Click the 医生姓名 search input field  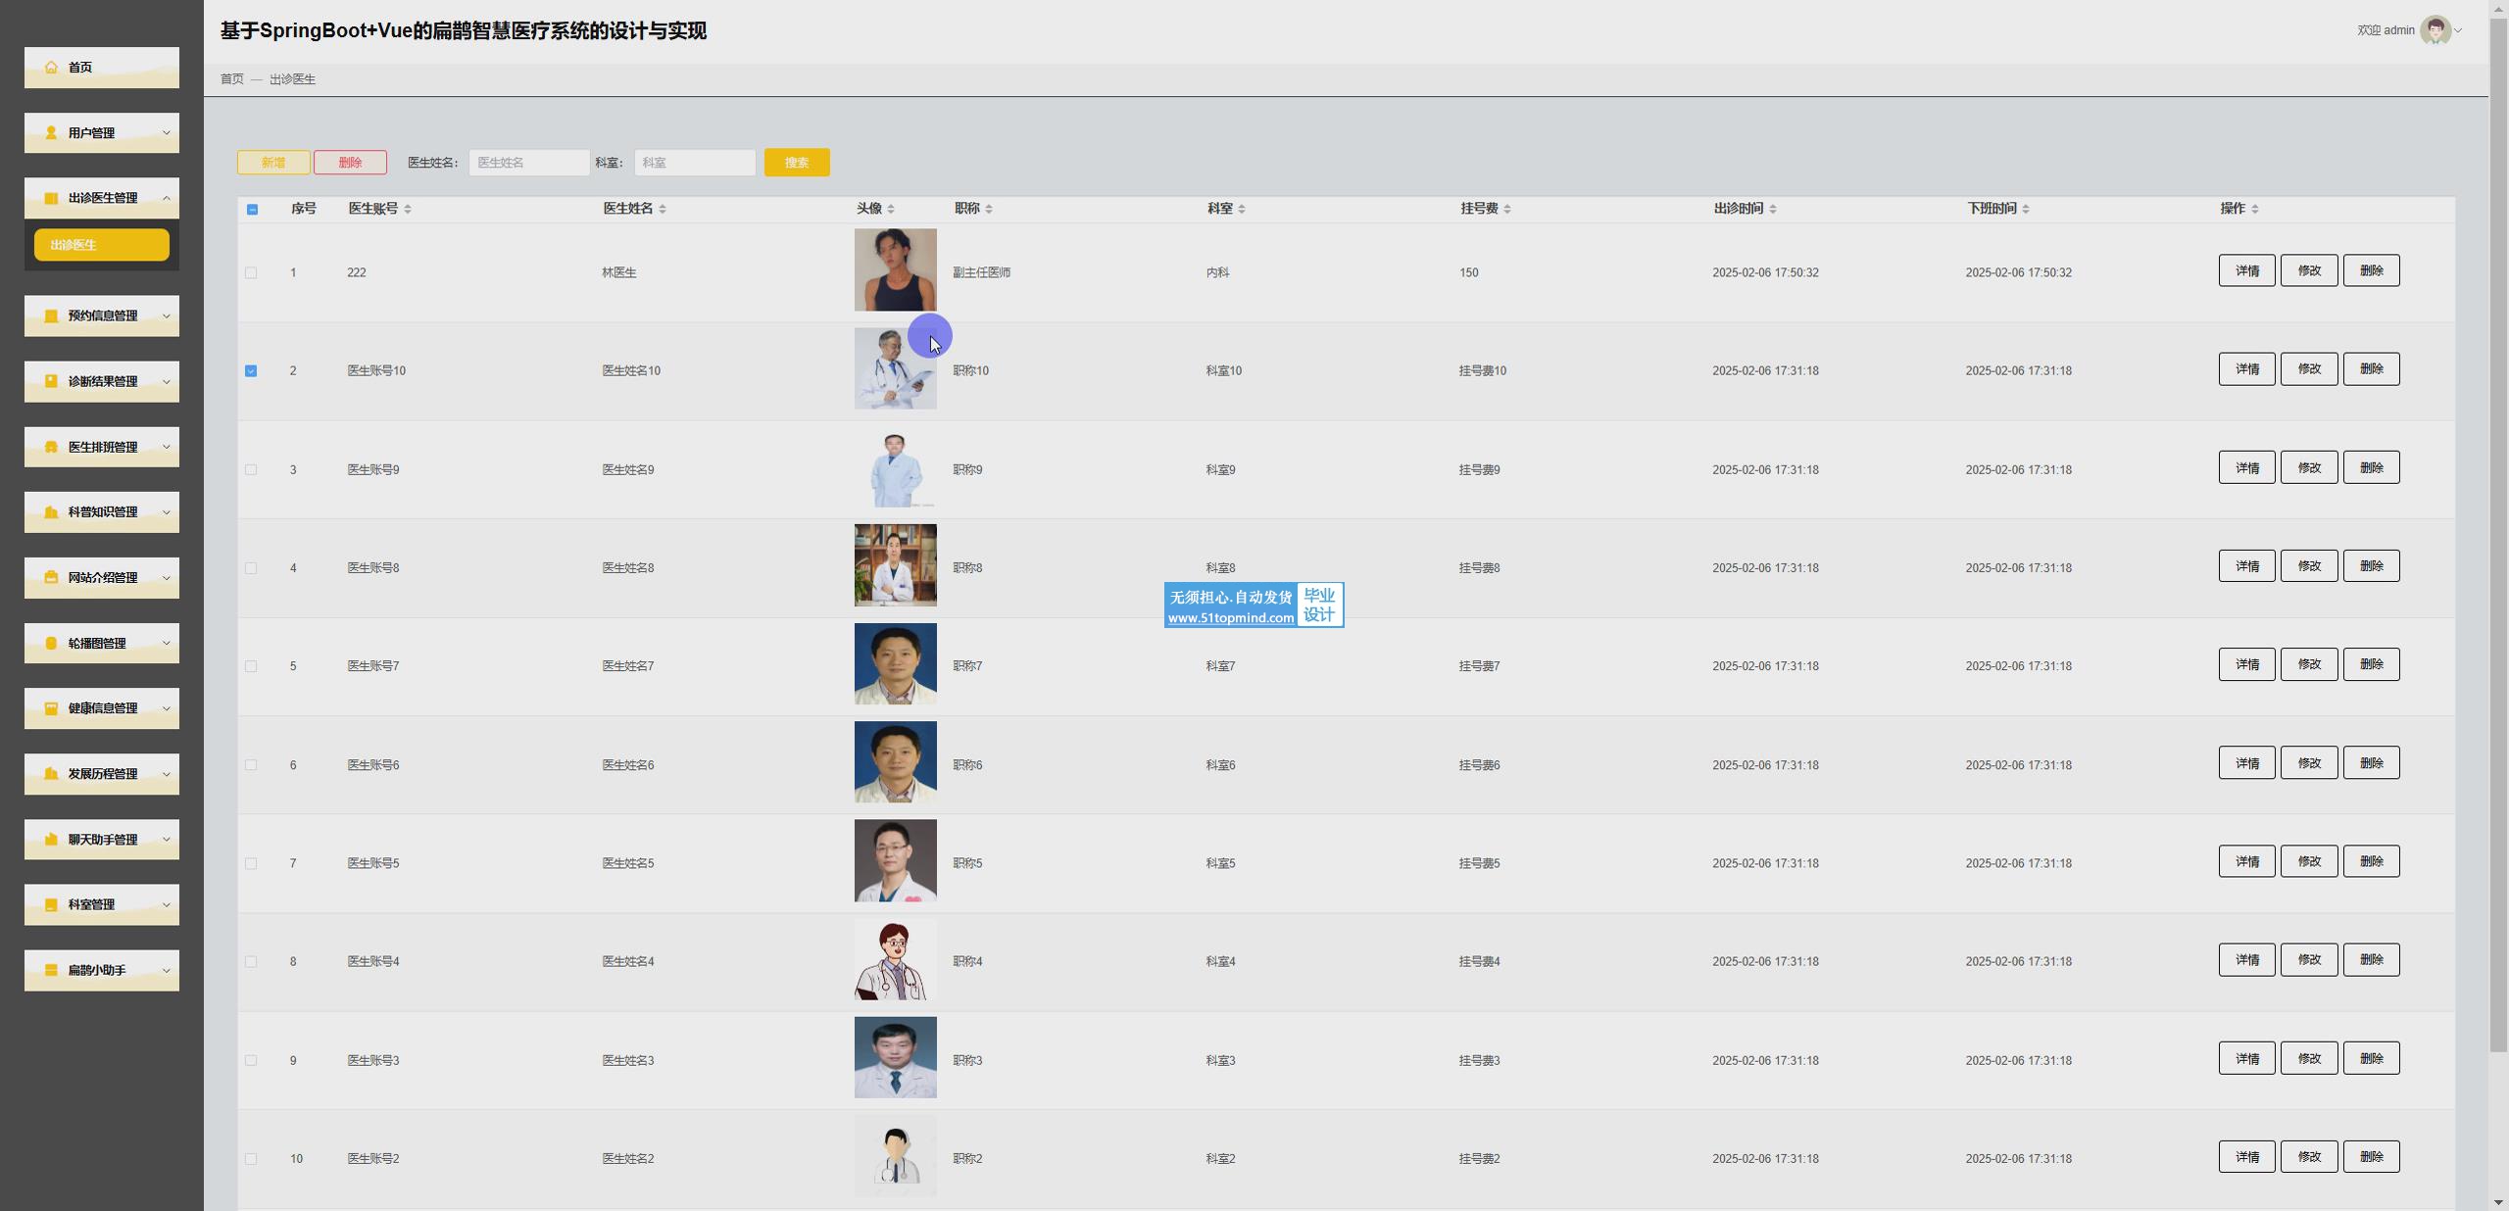tap(528, 163)
